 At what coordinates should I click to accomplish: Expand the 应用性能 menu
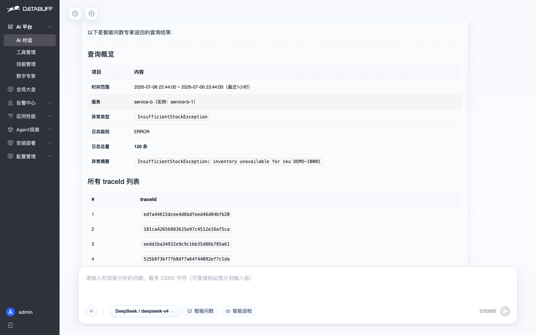coord(30,116)
